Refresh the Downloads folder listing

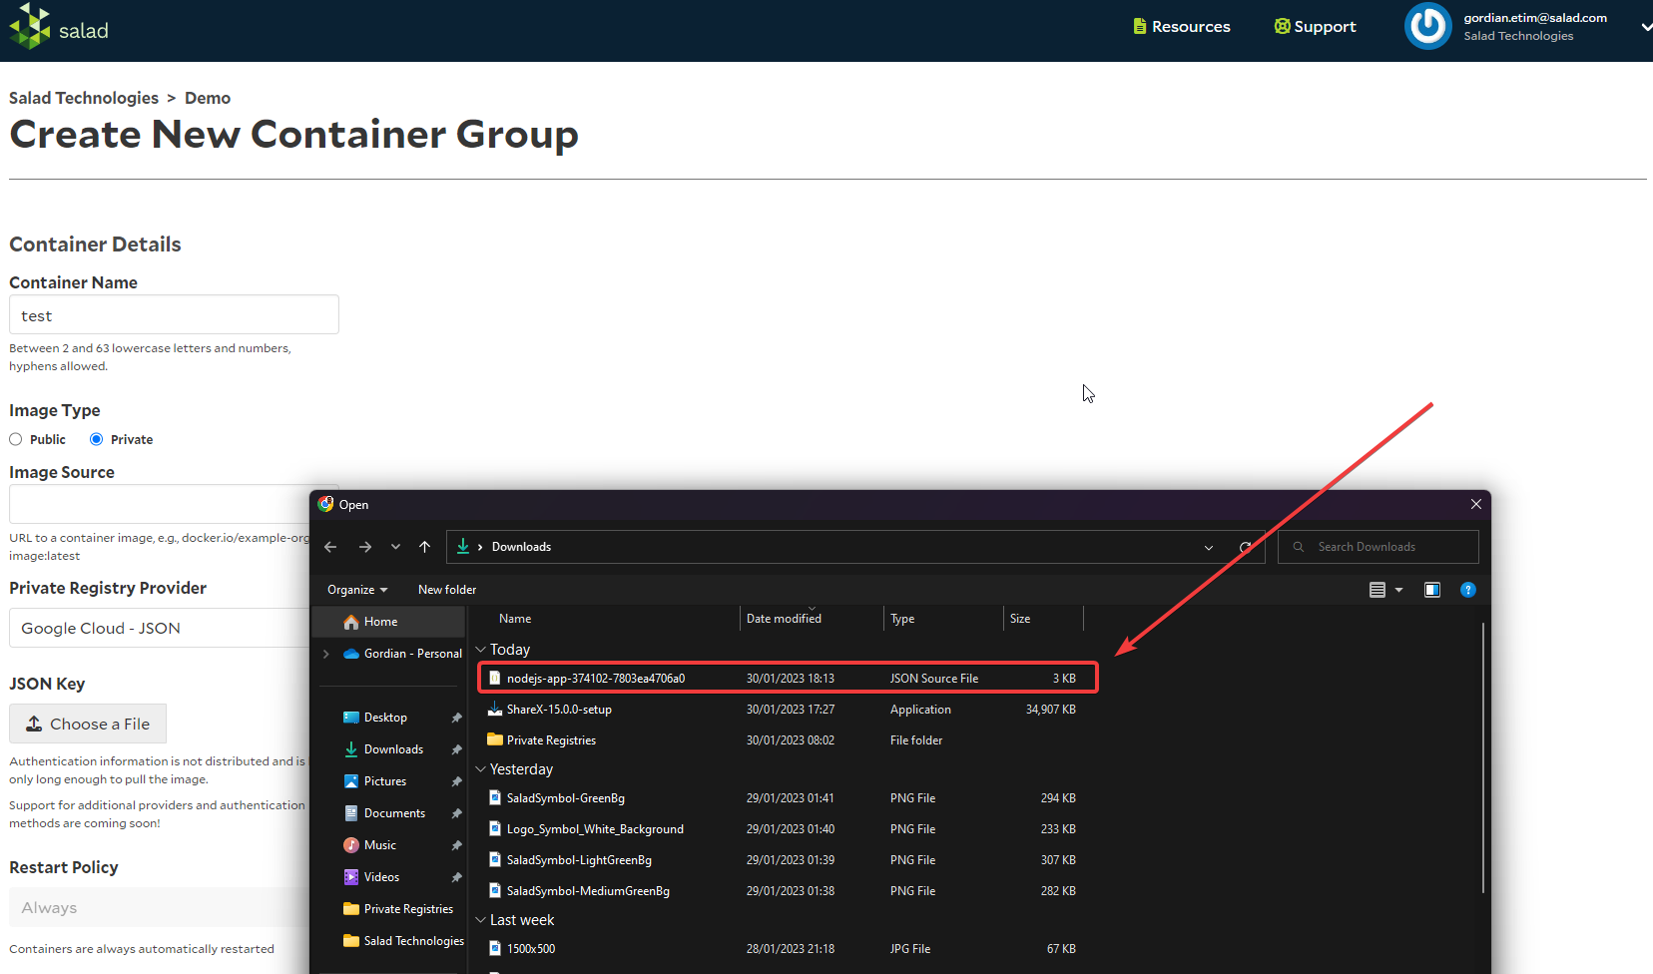click(1246, 547)
